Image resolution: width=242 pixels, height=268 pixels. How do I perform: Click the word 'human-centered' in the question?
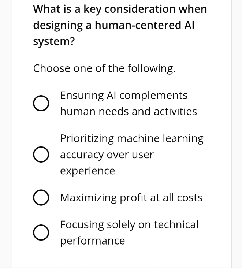(138, 25)
